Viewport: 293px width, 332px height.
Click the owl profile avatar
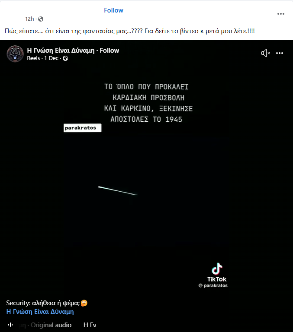pos(15,54)
